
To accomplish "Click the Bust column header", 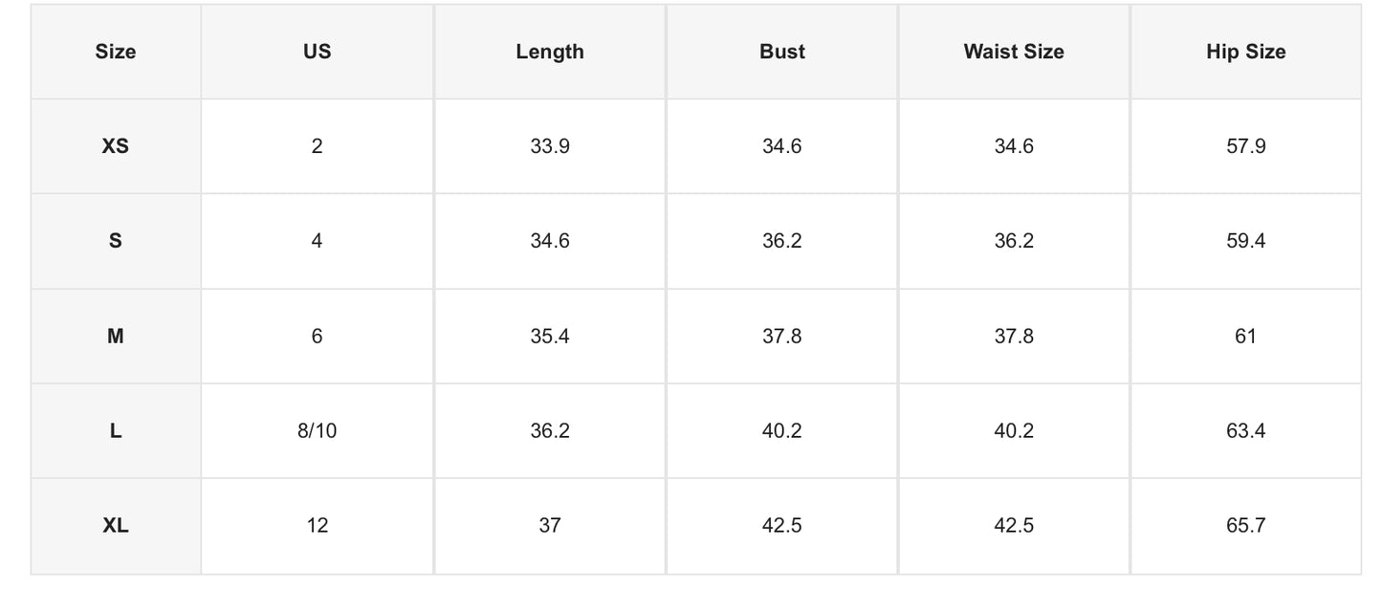I will (782, 52).
